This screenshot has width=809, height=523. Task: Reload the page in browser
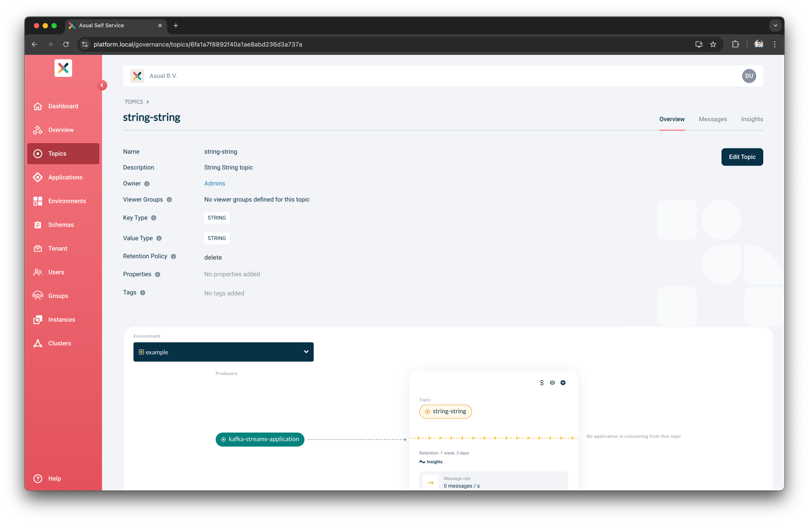coord(66,44)
